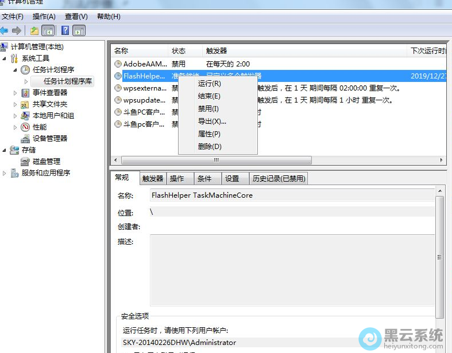
Task: Expand the 性能 node
Action: click(x=15, y=127)
